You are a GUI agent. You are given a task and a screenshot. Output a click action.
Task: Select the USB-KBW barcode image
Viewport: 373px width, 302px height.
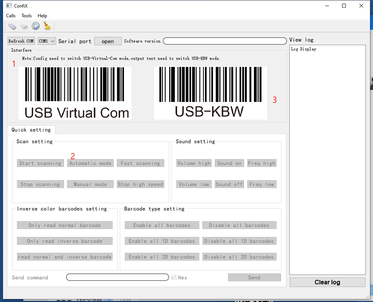click(211, 93)
